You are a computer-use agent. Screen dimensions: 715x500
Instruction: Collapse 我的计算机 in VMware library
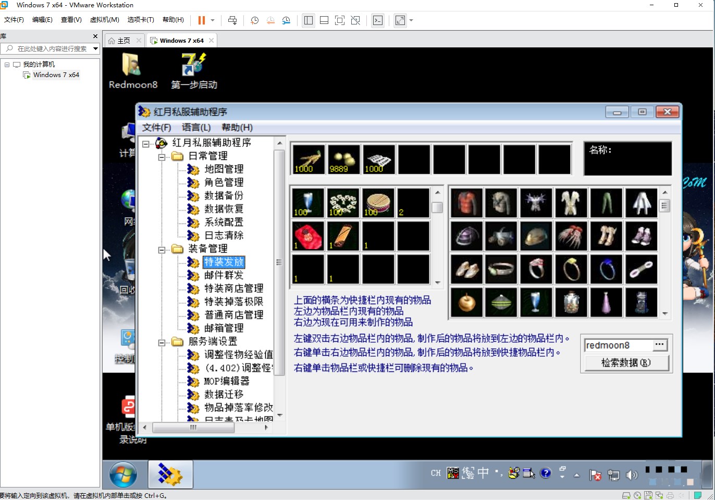(7, 65)
